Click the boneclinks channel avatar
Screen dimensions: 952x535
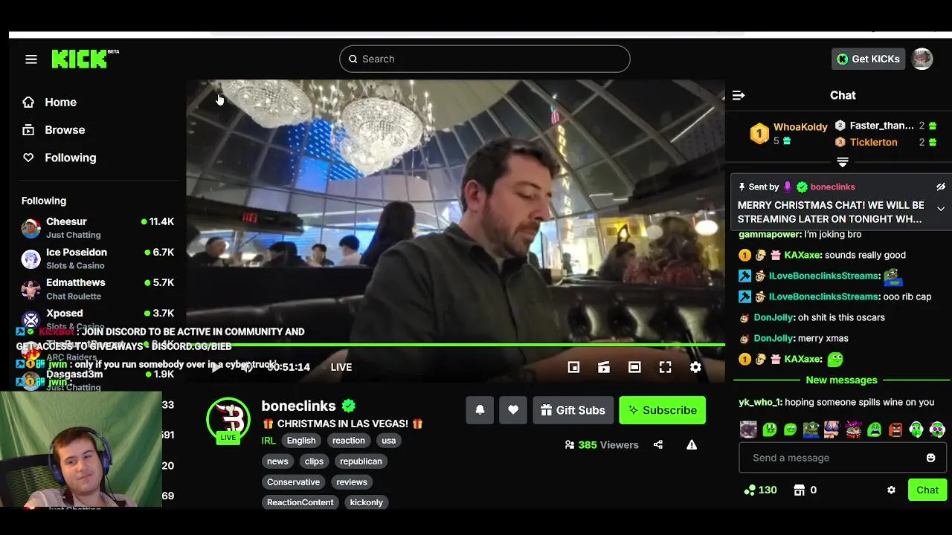pos(228,419)
